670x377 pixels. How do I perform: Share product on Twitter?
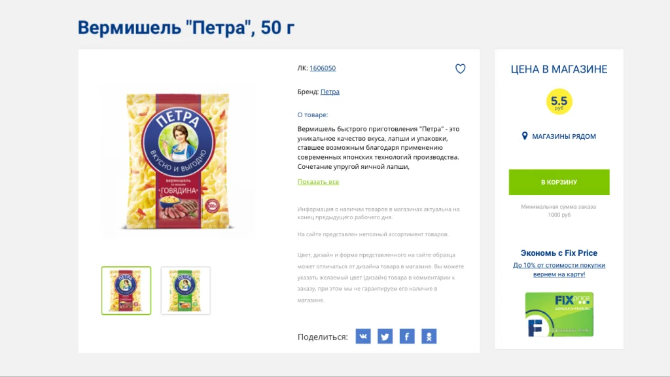[x=385, y=336]
